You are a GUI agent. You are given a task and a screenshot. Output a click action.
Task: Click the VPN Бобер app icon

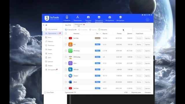(x=70, y=57)
